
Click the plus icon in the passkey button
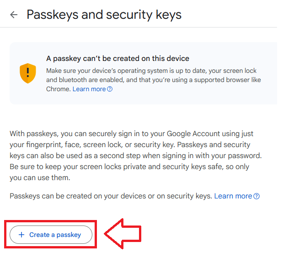pos(21,235)
